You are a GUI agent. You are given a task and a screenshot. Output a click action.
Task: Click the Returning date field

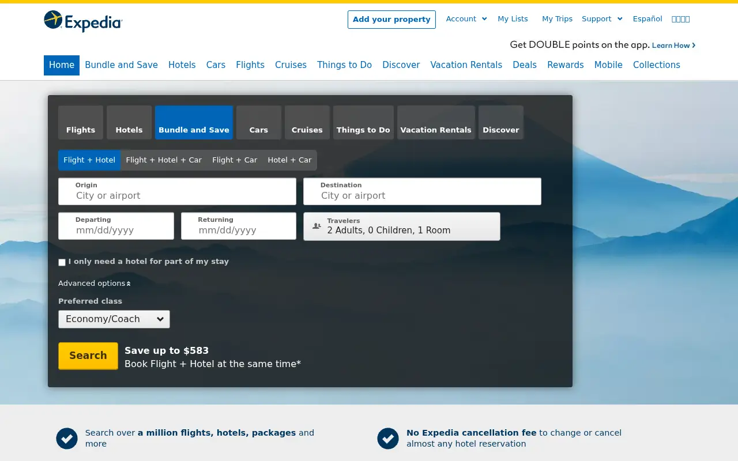pyautogui.click(x=239, y=226)
